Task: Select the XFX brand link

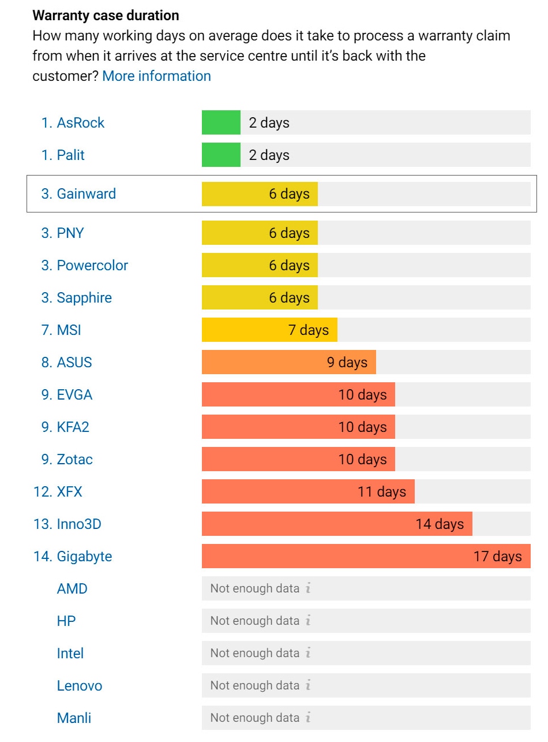Action: click(x=69, y=492)
